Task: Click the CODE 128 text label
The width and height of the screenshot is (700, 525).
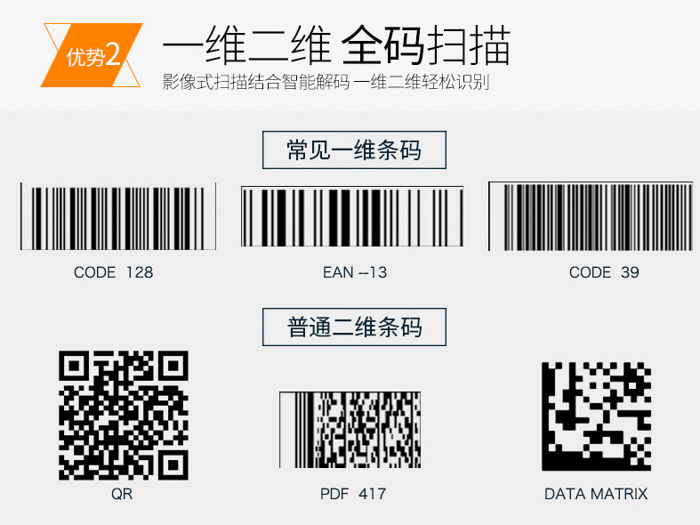Action: [x=113, y=272]
